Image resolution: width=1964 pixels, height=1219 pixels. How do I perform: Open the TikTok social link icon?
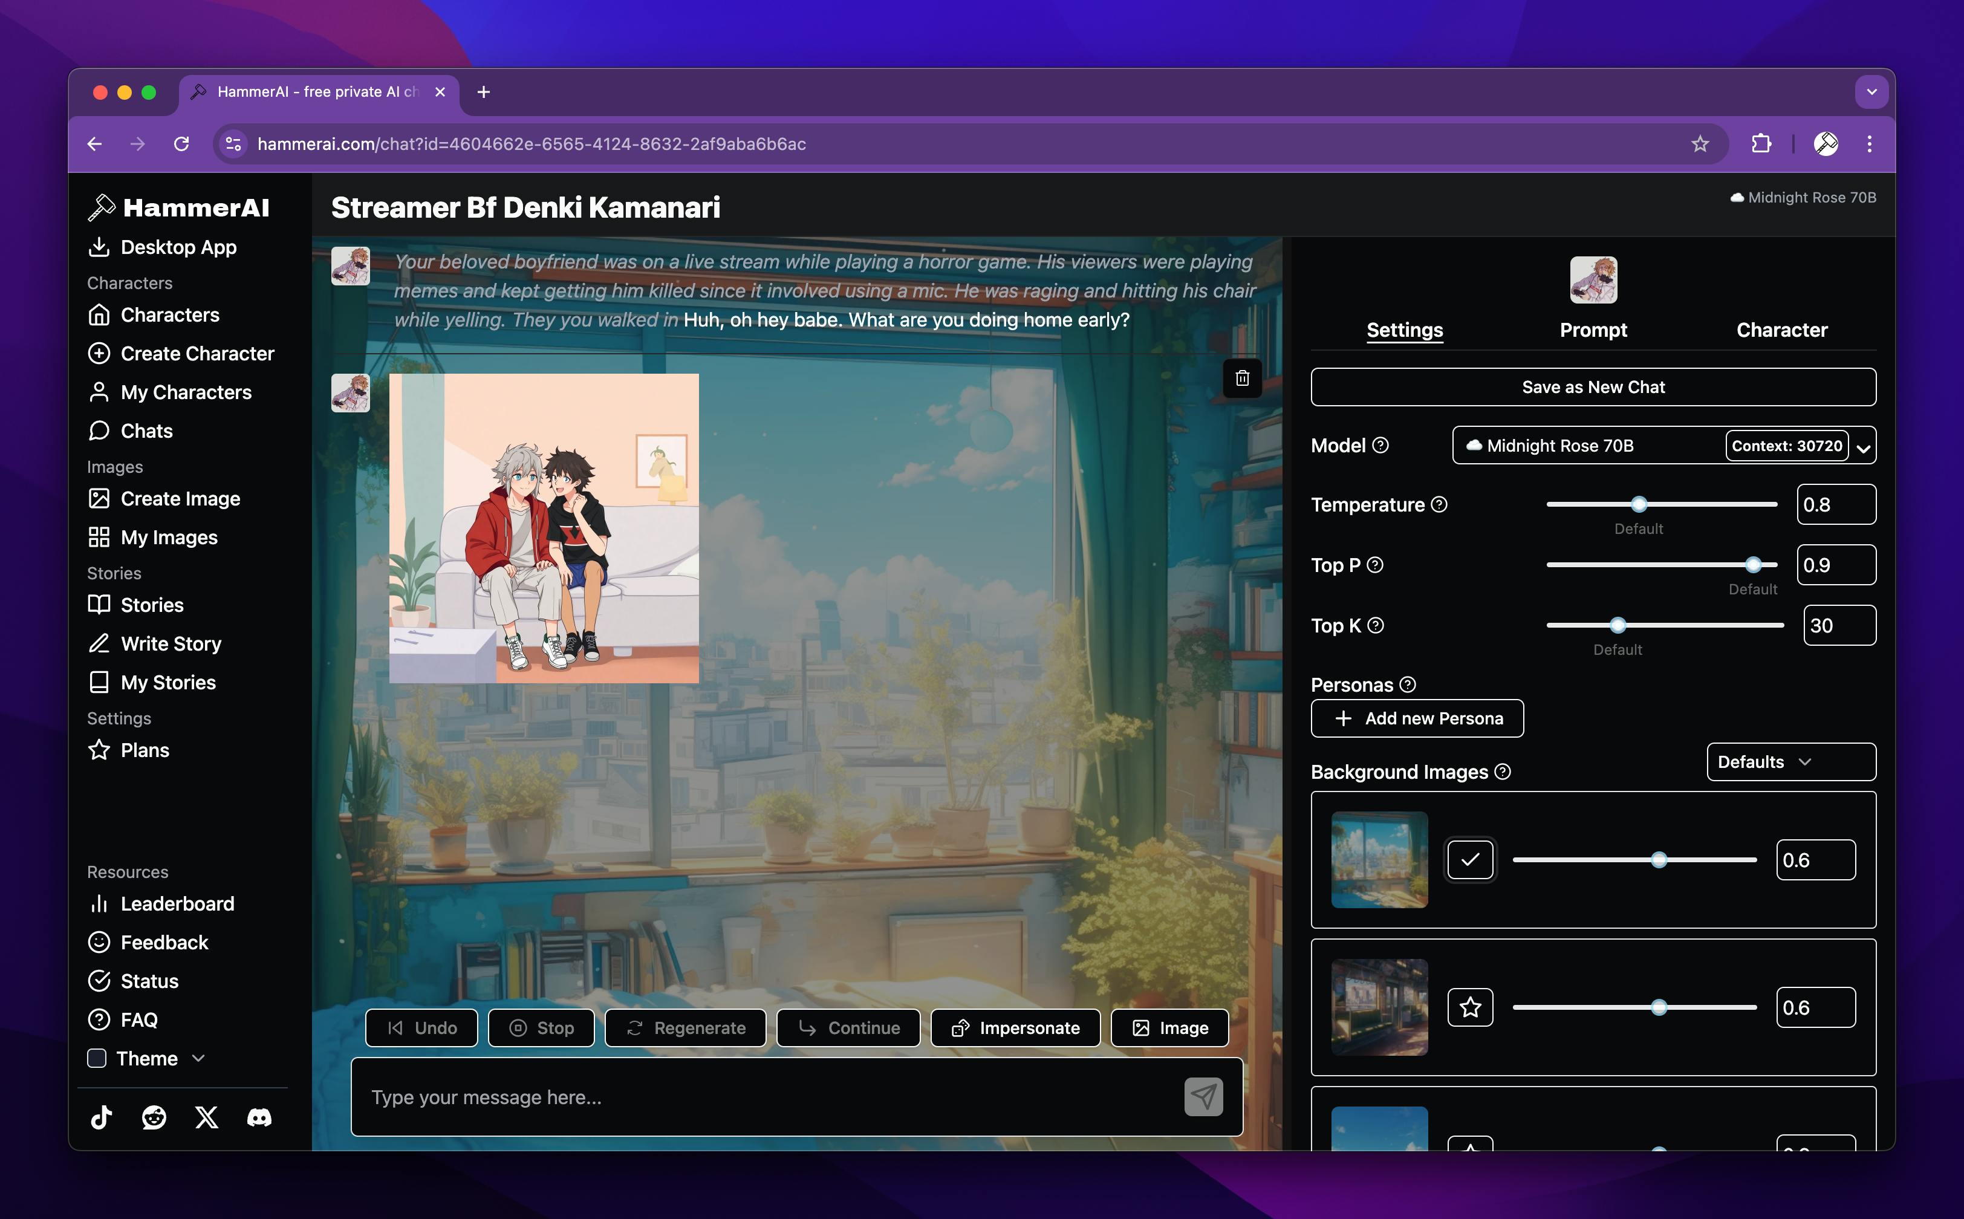click(102, 1117)
